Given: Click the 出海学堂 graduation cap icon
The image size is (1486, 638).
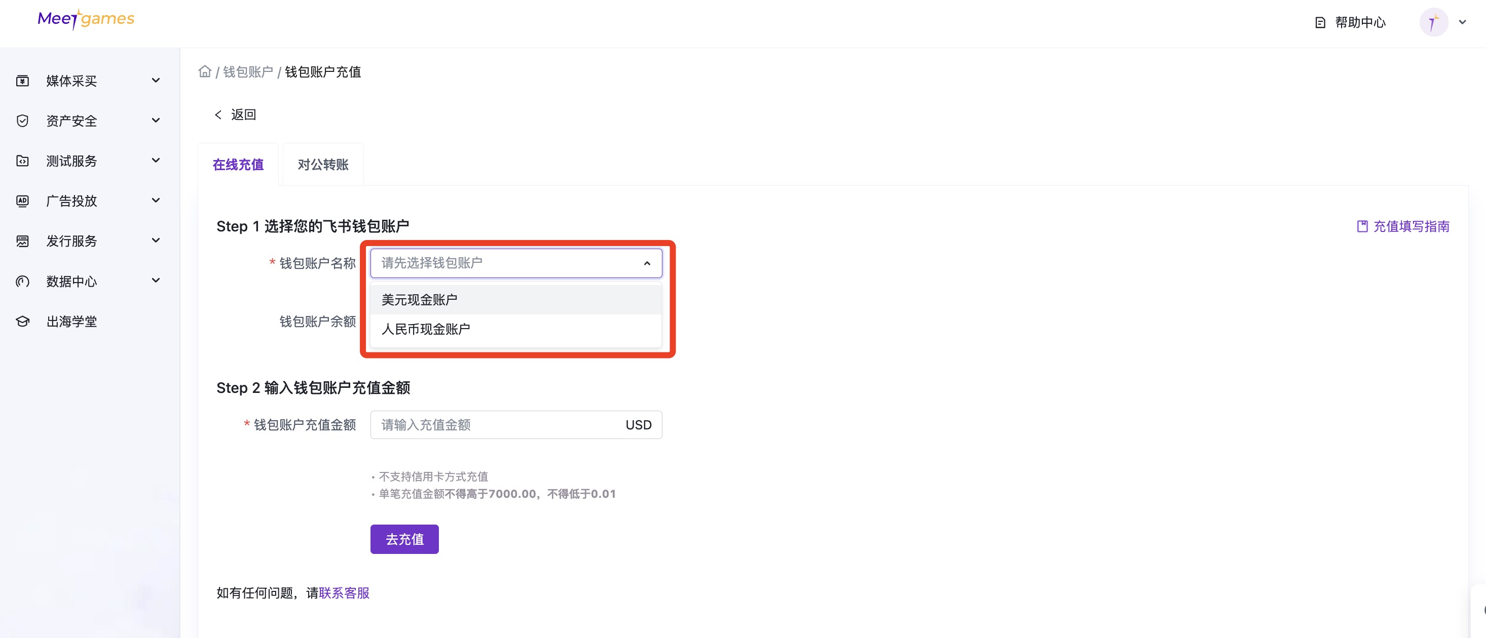Looking at the screenshot, I should [22, 321].
